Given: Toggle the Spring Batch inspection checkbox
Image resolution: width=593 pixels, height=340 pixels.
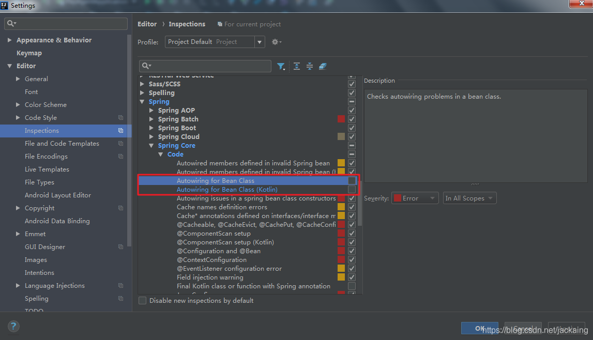Looking at the screenshot, I should [x=352, y=119].
